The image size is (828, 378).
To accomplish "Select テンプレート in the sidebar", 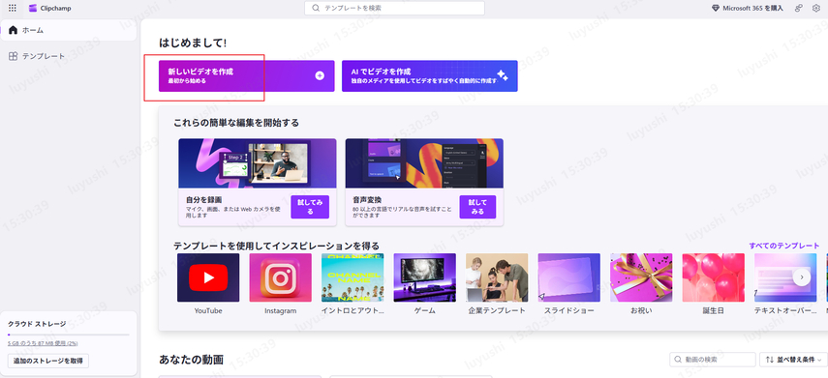I will (x=69, y=56).
